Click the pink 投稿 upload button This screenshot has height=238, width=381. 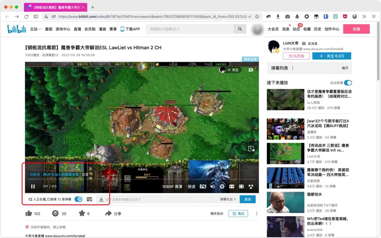pyautogui.click(x=356, y=29)
